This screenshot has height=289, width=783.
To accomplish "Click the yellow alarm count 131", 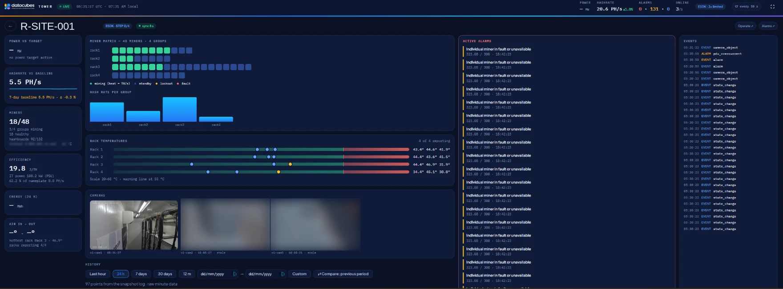I will (654, 9).
